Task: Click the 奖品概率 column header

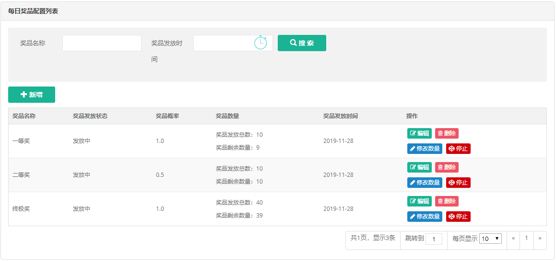Action: coord(167,116)
